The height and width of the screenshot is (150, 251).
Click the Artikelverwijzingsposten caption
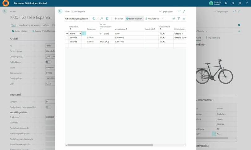[x=76, y=19]
